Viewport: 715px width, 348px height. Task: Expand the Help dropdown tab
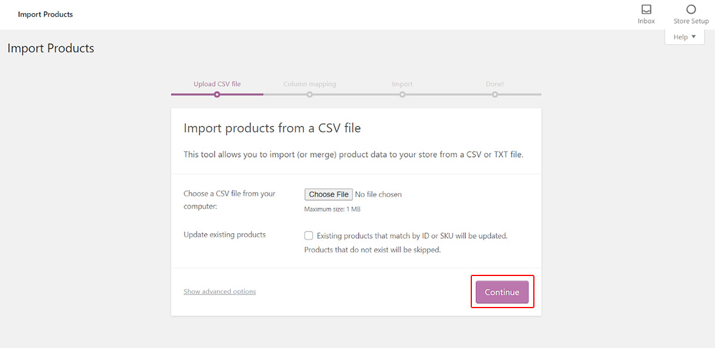click(684, 37)
